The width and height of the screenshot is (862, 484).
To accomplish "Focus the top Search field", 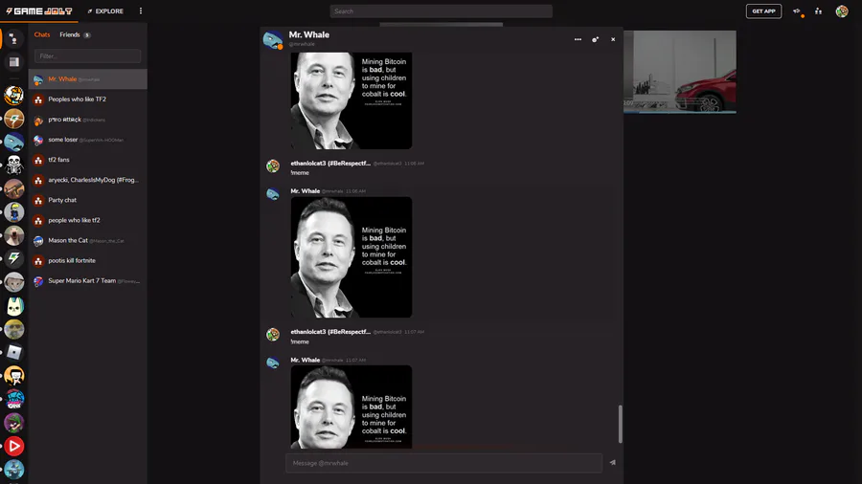I will (x=441, y=11).
